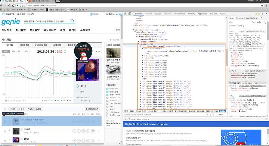Open the PC player dropdown
269x146 pixels.
[110, 14]
